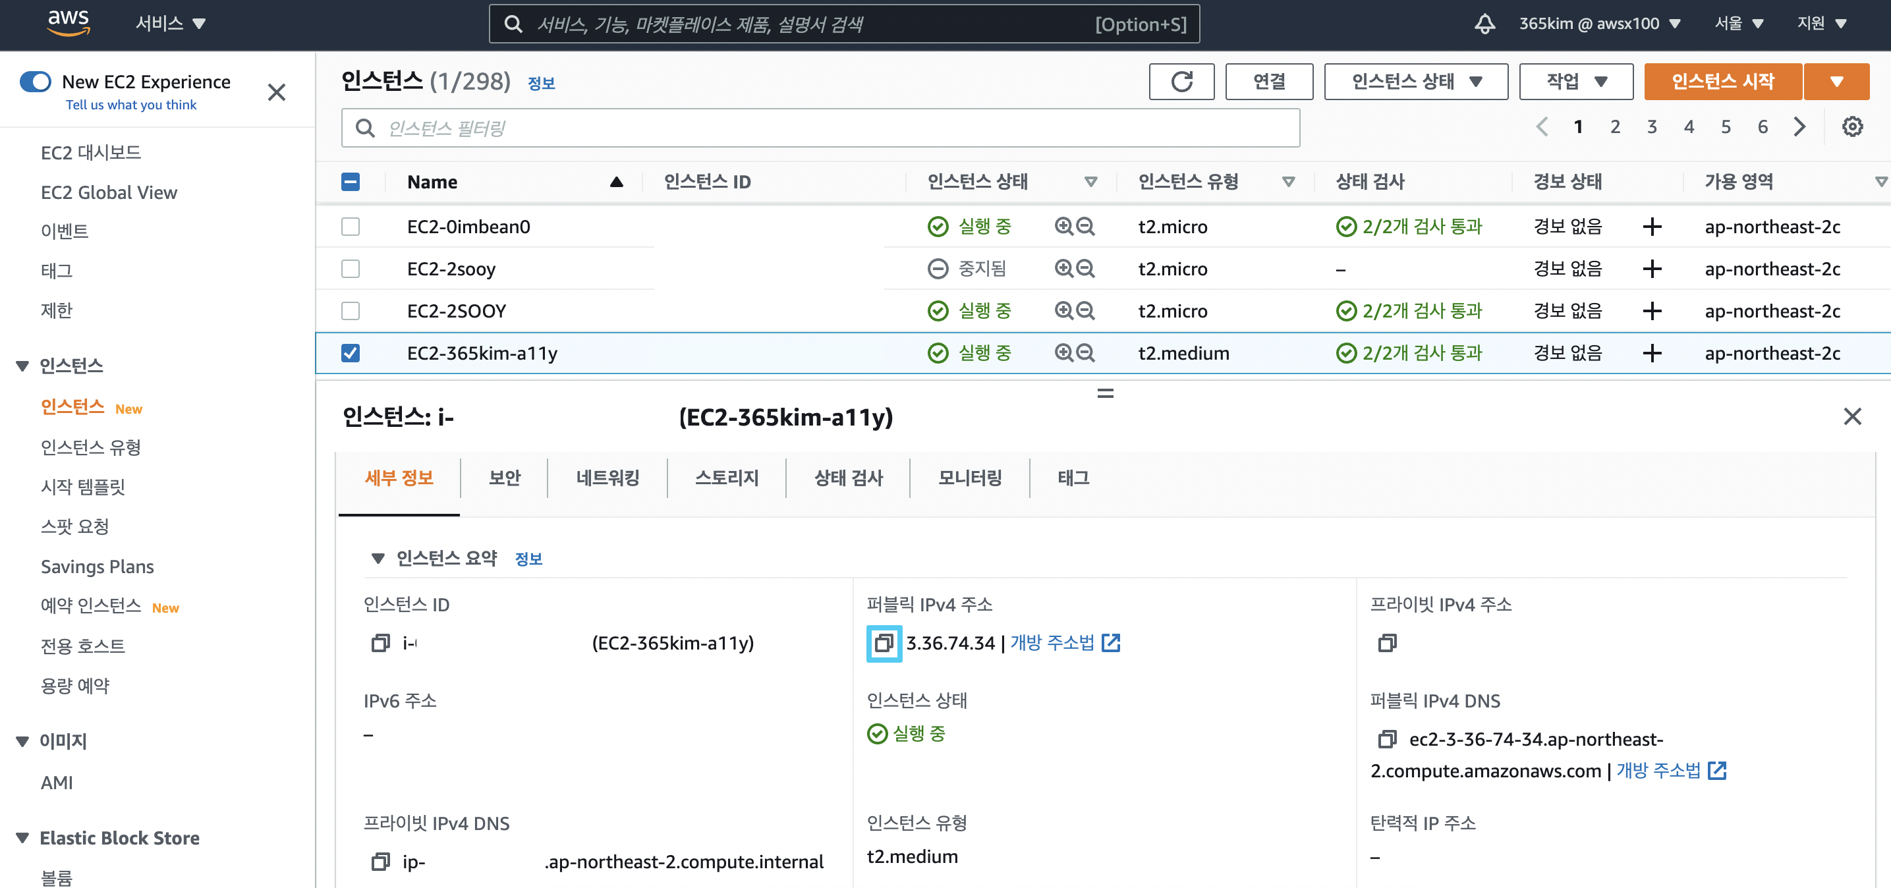Zoom in filter for EC2-2sooy status
The width and height of the screenshot is (1891, 888).
coord(1063,269)
